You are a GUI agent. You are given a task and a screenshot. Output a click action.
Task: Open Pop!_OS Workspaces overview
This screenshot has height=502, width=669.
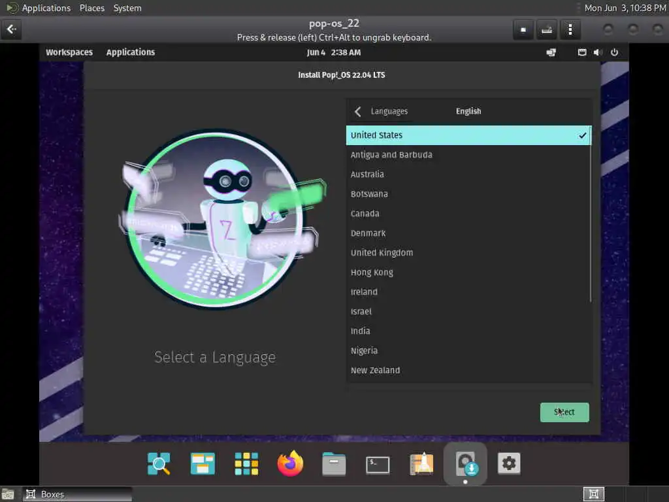click(x=69, y=52)
